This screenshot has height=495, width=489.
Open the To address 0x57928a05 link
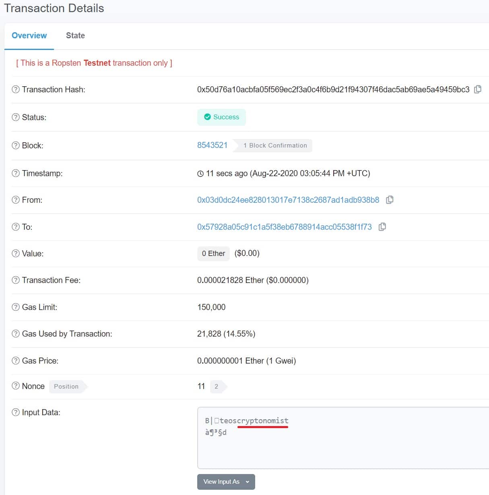284,227
